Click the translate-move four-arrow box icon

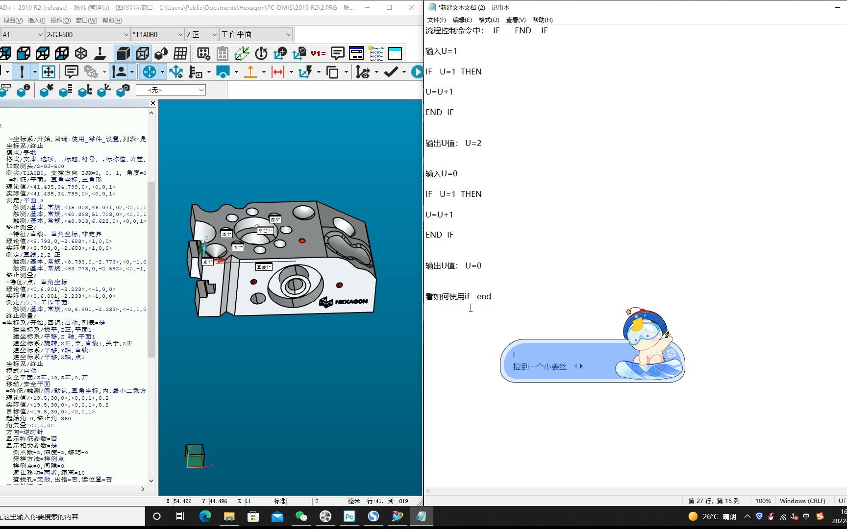click(x=48, y=72)
